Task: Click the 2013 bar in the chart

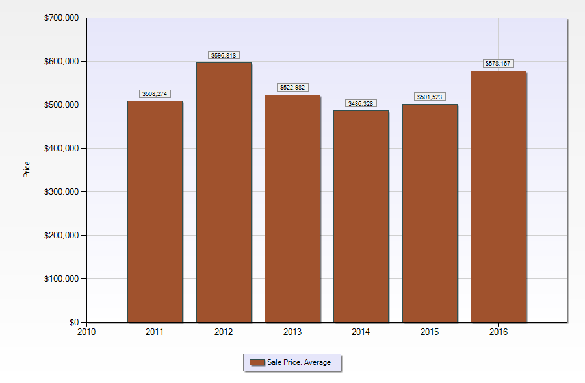Action: coord(292,208)
